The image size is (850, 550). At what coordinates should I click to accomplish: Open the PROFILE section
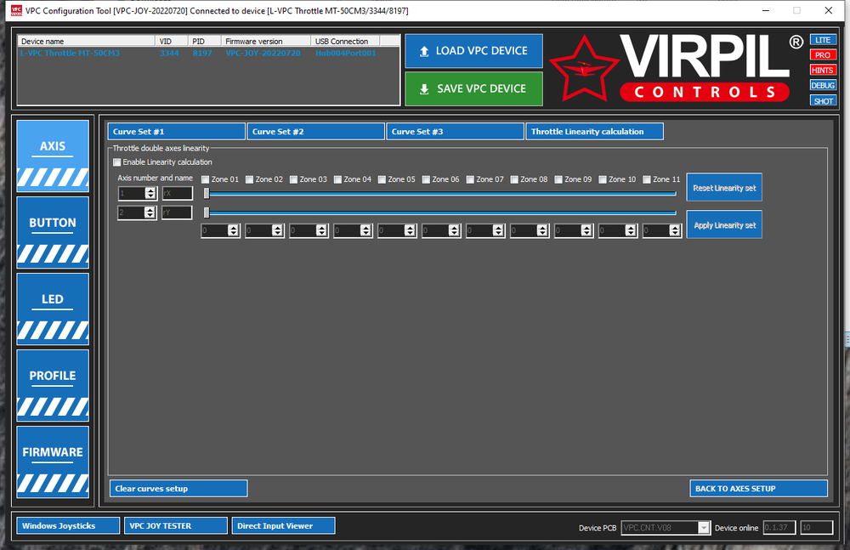tap(53, 386)
